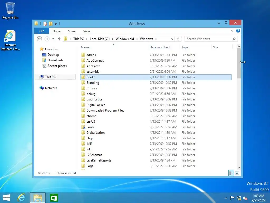Click the network status tray icon
The height and width of the screenshot is (203, 270).
pos(239,198)
